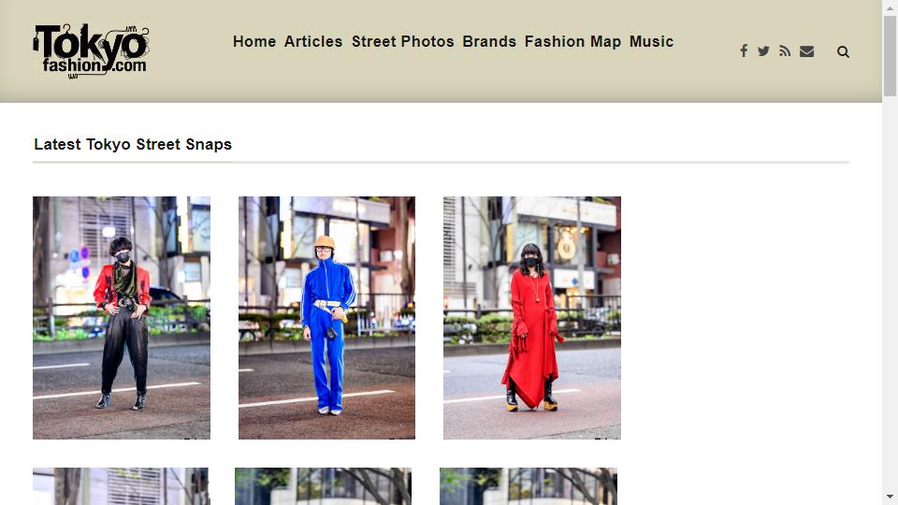Click the email envelope icon

(x=807, y=51)
